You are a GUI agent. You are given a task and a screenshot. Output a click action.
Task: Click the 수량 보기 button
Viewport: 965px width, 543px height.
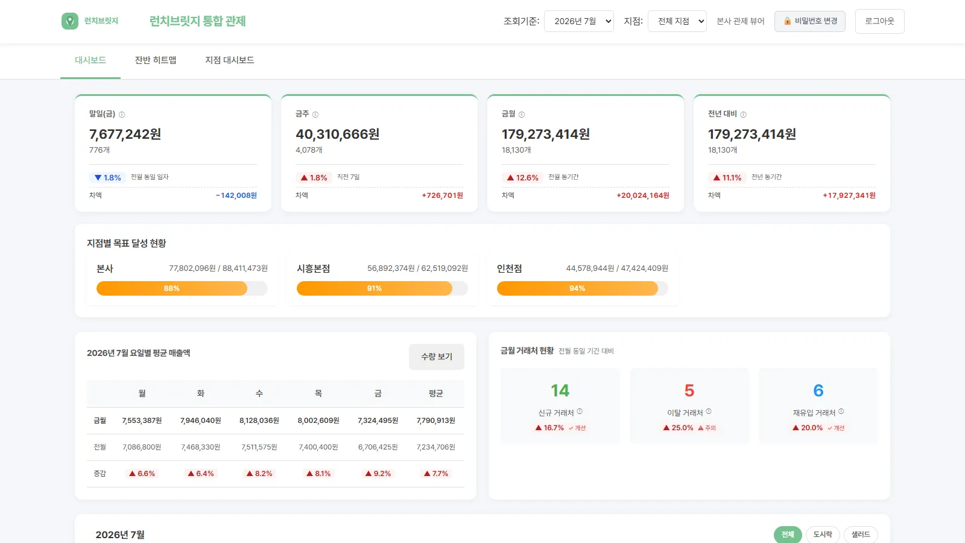click(x=437, y=357)
